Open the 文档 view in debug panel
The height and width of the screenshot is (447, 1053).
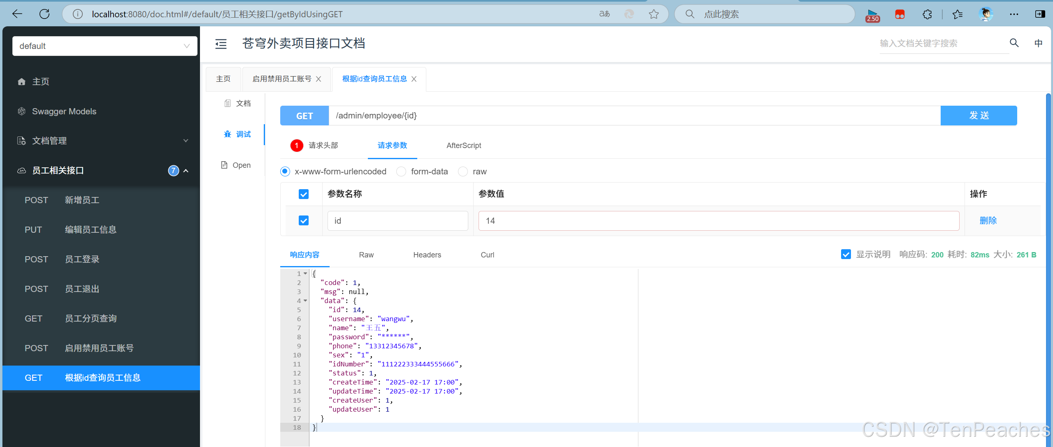point(238,103)
